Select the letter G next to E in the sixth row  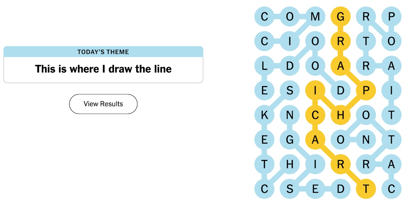(x=290, y=140)
